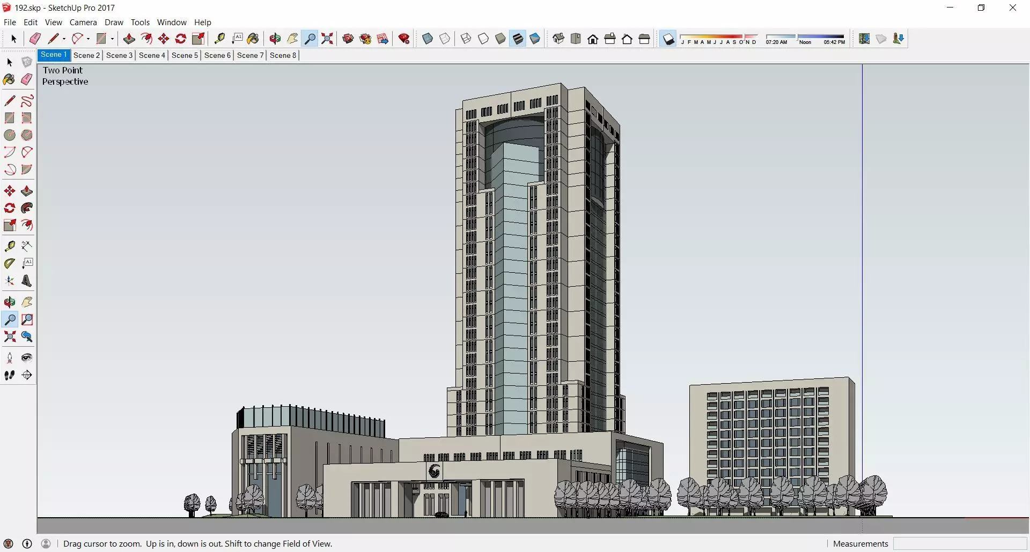Select the Push/Pull tool in top toolbar
This screenshot has width=1030, height=552.
129,39
